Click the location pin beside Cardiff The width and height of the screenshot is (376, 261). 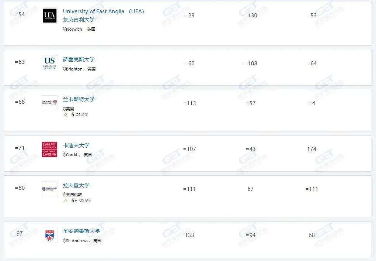tap(65, 154)
